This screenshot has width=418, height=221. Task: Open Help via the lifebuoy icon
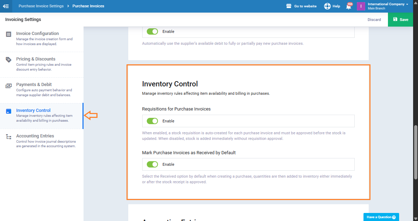[327, 6]
